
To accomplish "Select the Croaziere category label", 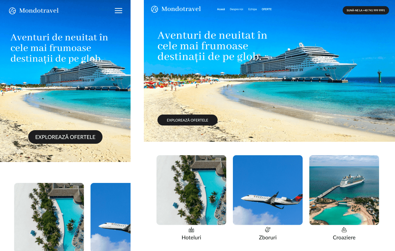I will pos(344,237).
